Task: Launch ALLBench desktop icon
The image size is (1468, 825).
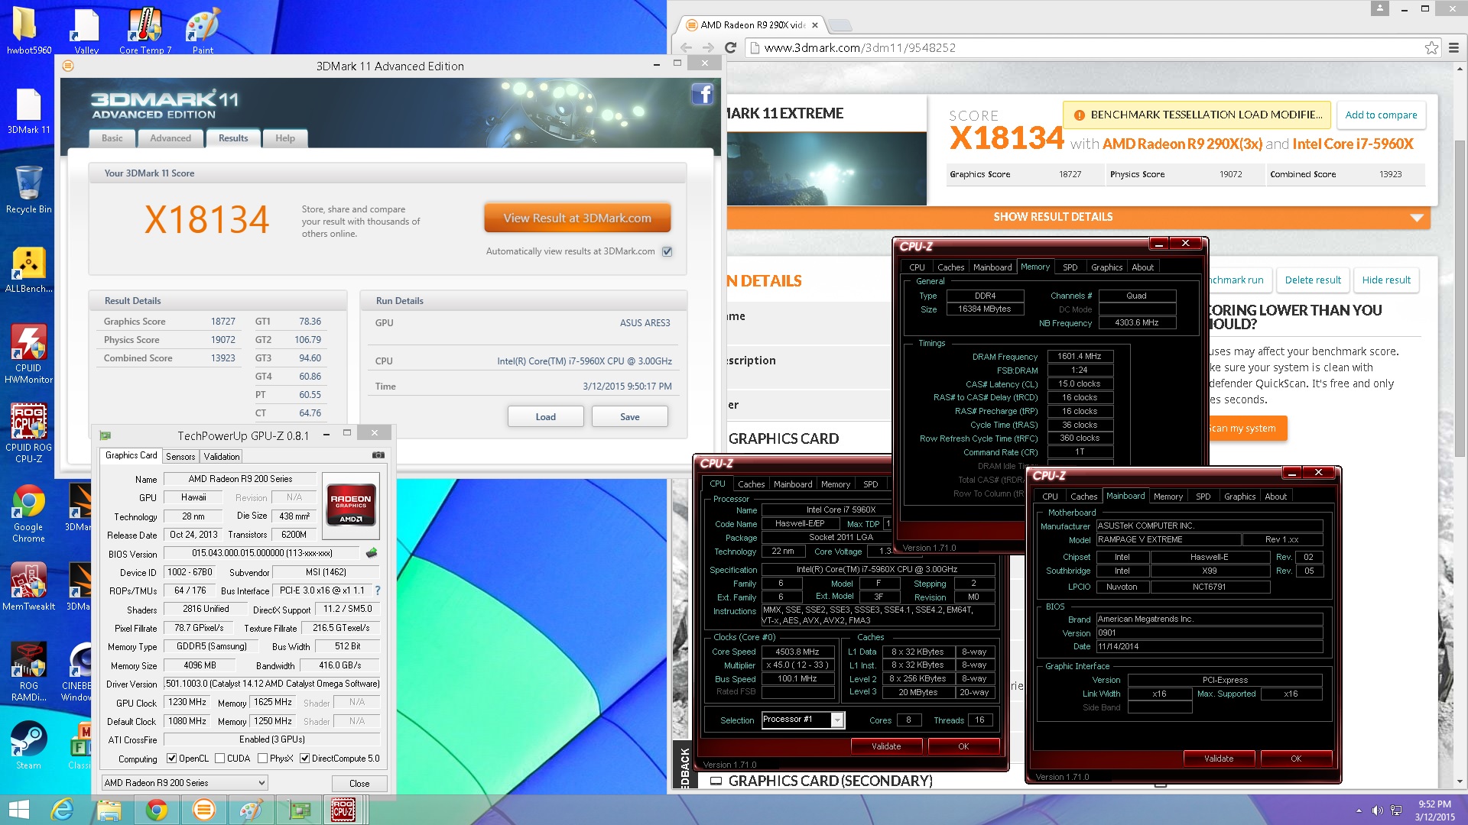Action: [28, 269]
